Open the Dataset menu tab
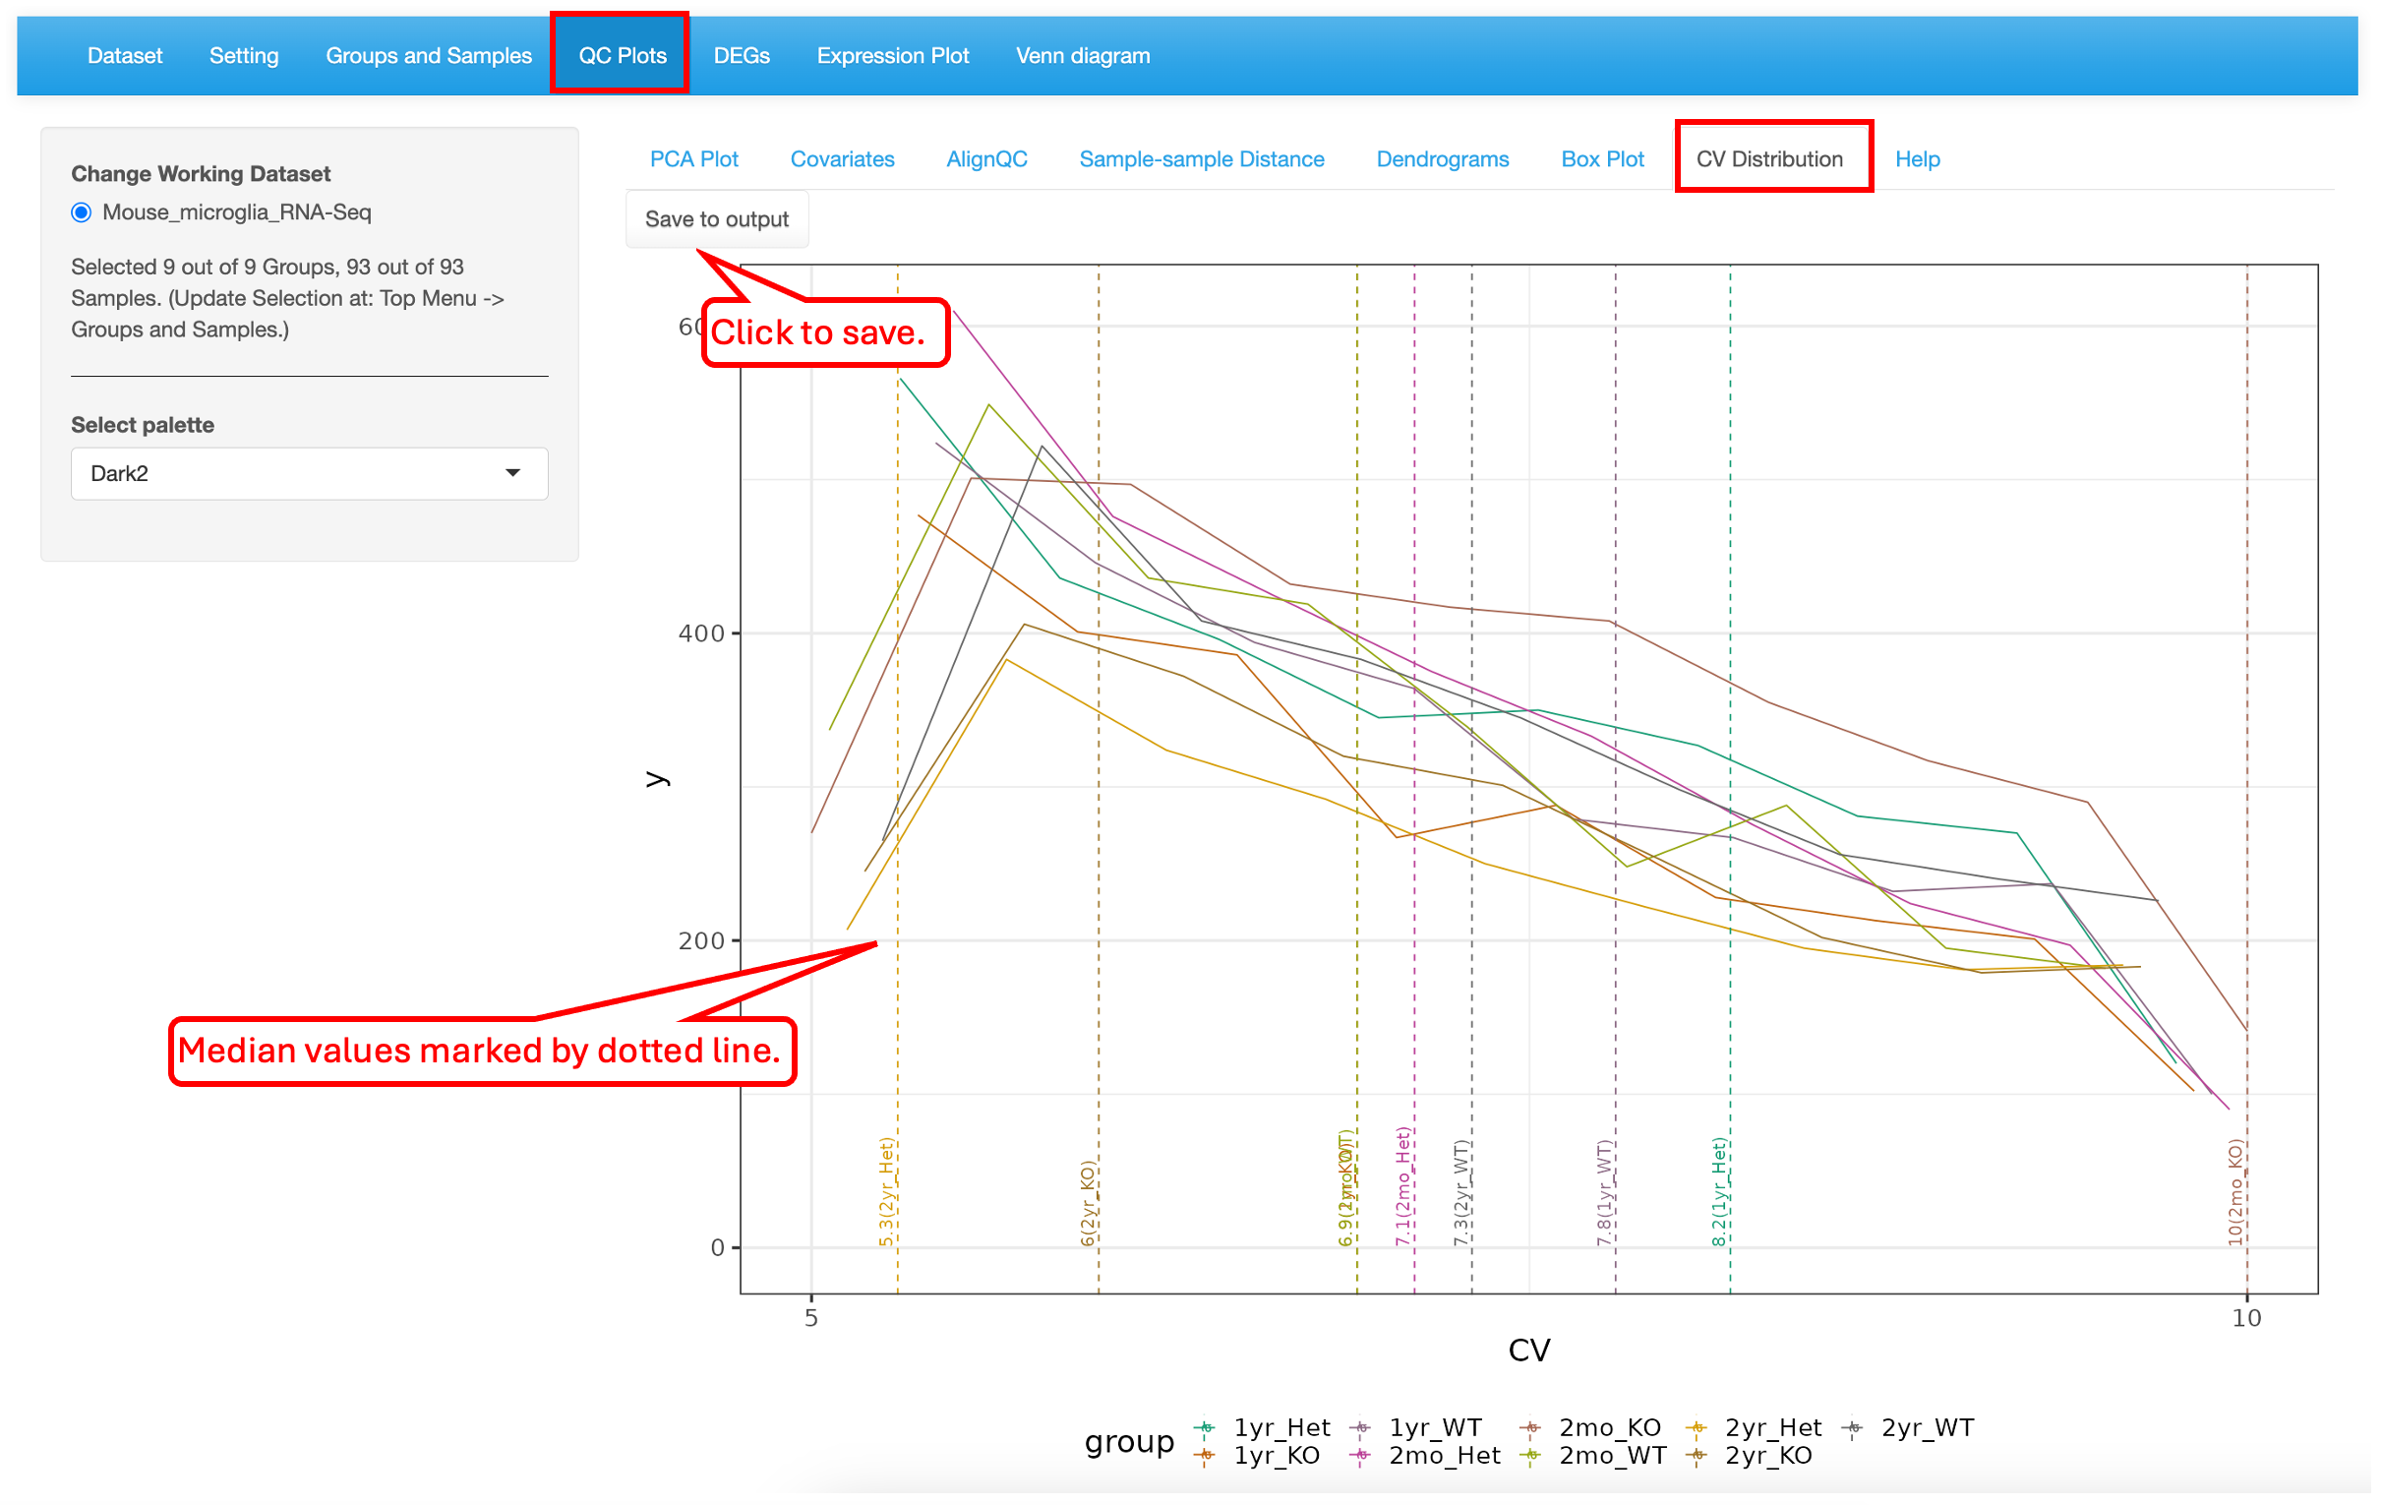This screenshot has width=2382, height=1505. point(125,55)
